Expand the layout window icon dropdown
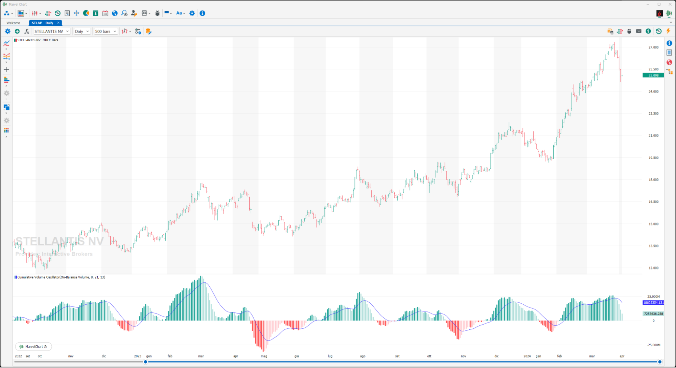 pyautogui.click(x=26, y=14)
